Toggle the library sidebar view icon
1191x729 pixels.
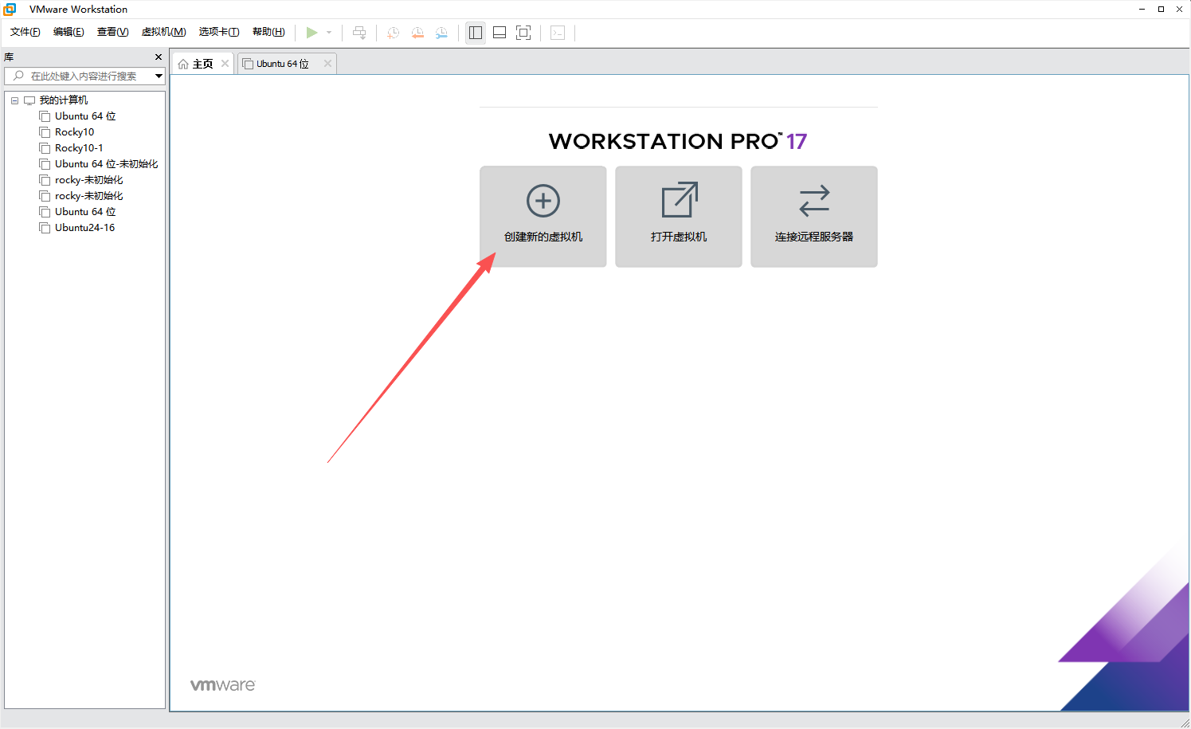coord(476,33)
